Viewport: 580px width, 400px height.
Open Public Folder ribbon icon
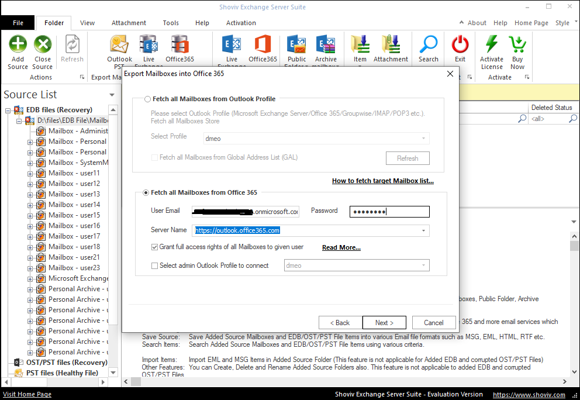296,44
